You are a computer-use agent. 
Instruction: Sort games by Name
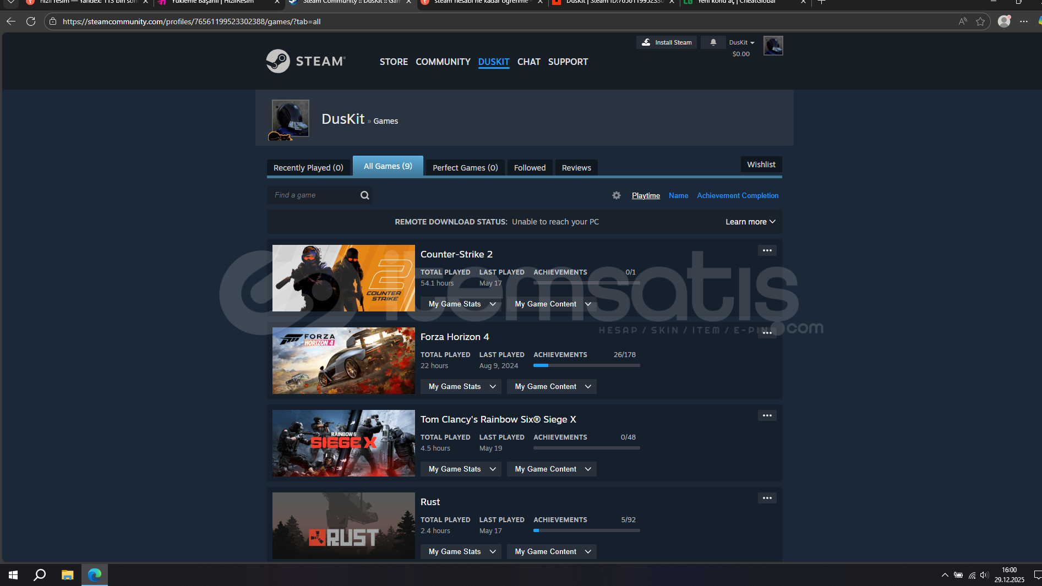pyautogui.click(x=678, y=195)
